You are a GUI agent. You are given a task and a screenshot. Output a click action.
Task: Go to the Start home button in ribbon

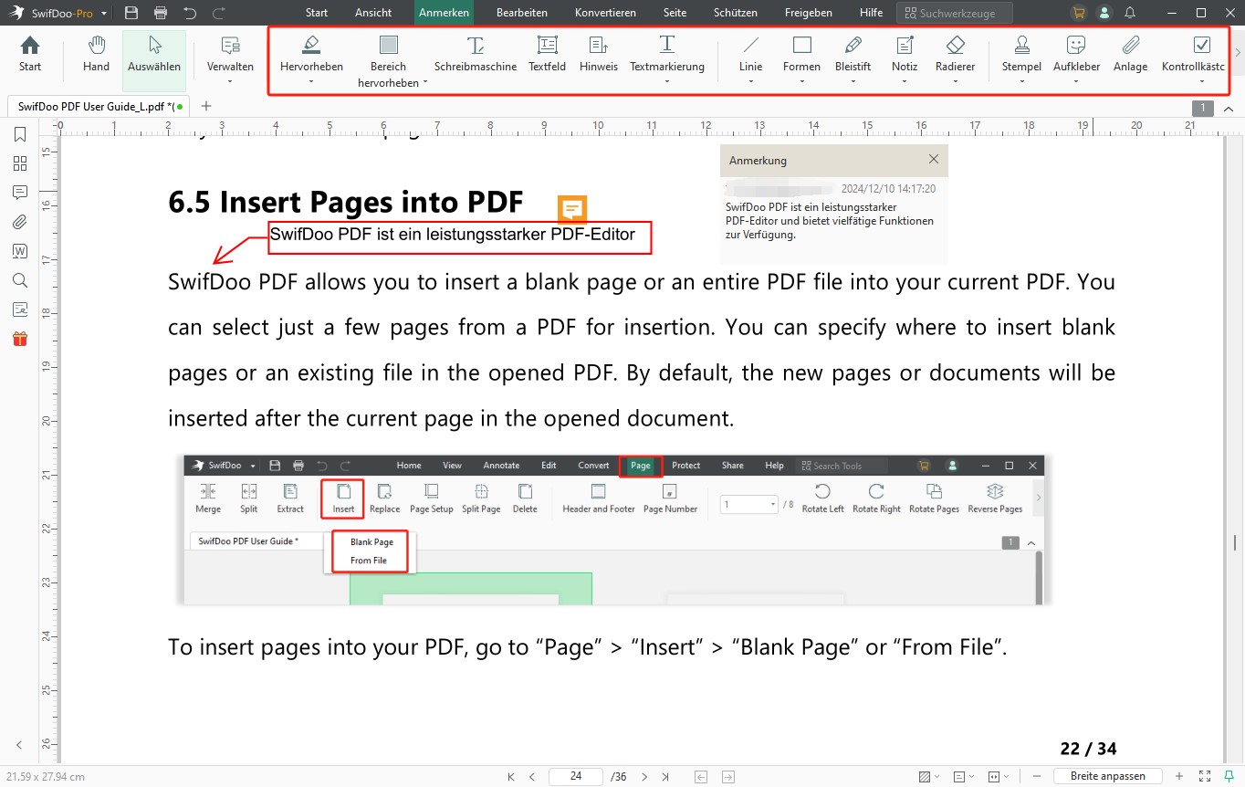point(30,54)
